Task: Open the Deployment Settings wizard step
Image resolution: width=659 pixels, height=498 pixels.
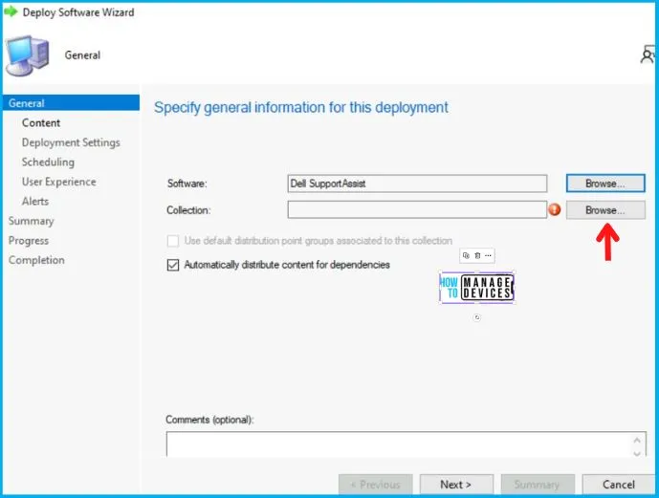Action: coord(71,142)
